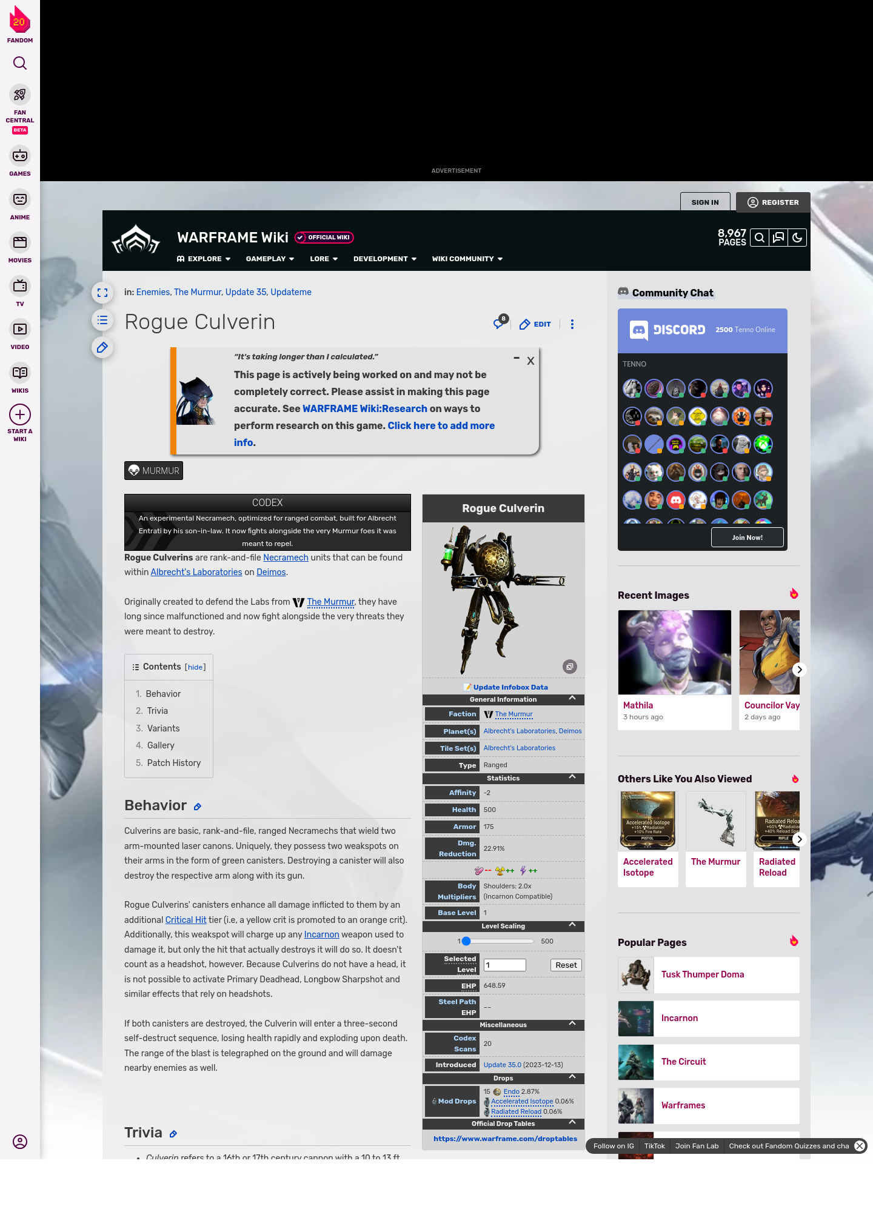The image size is (873, 1212).
Task: Open the Gameplay menu
Action: [x=270, y=259]
